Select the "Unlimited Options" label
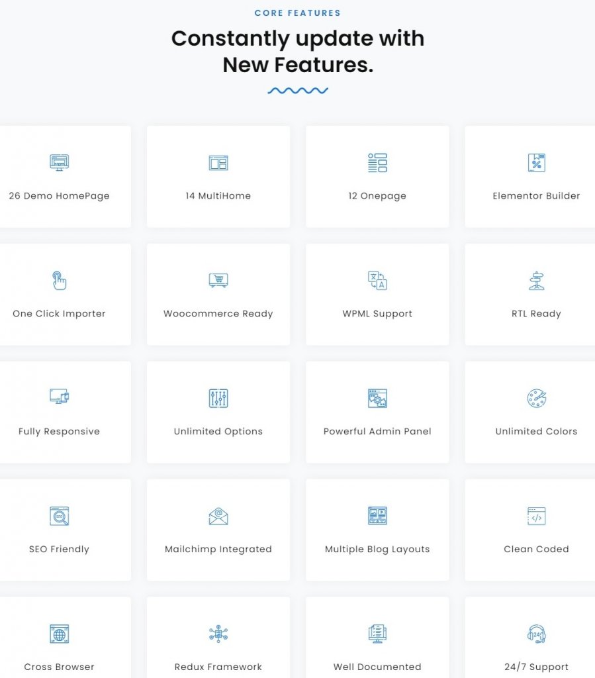Screen dimensions: 595x678 (218, 431)
